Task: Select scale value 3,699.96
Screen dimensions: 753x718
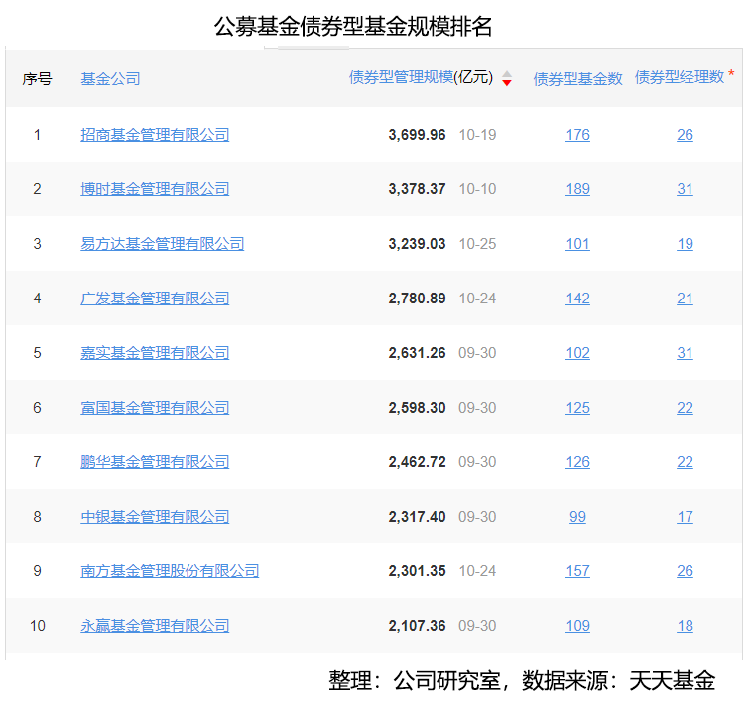Action: (x=417, y=135)
